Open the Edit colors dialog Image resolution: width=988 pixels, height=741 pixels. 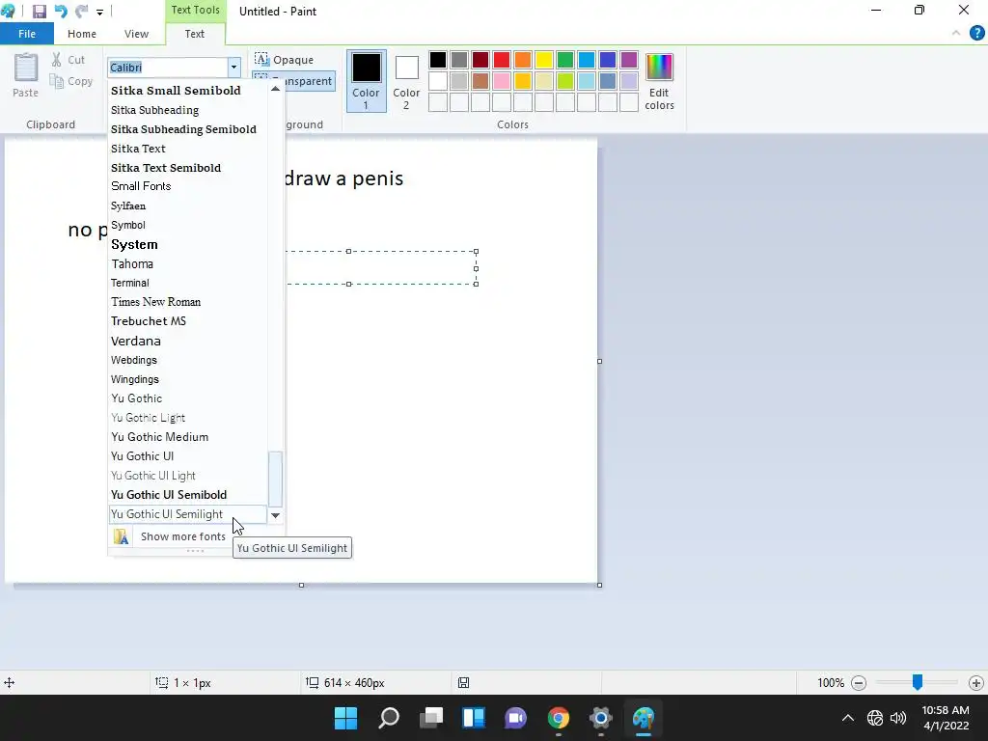(x=660, y=82)
